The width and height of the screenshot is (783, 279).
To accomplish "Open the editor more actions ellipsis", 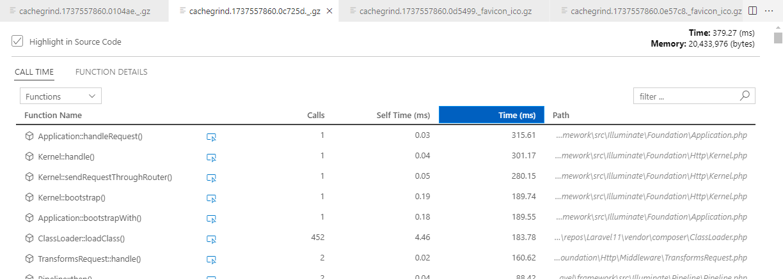I will [x=770, y=11].
